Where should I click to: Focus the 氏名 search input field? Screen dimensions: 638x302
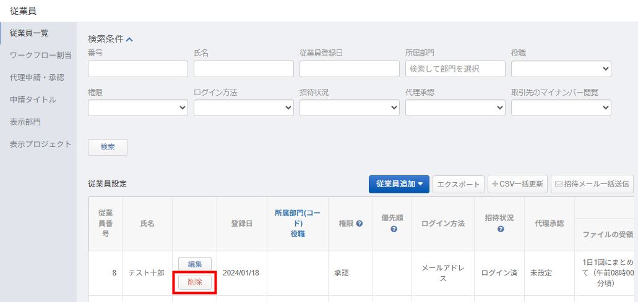(243, 69)
